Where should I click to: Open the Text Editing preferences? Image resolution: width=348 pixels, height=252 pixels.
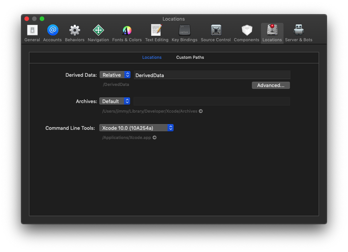tap(157, 33)
